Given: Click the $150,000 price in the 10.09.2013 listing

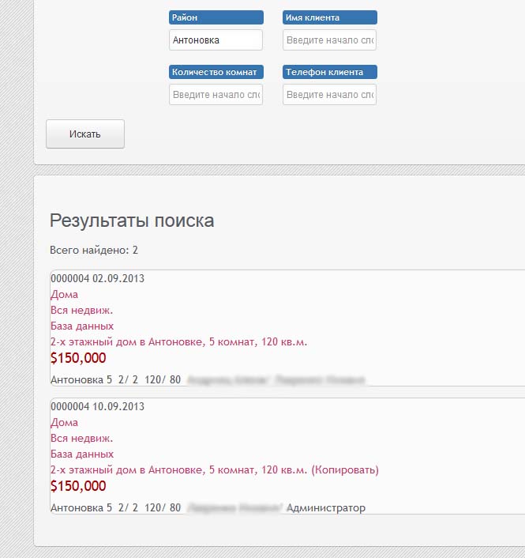Looking at the screenshot, I should [x=78, y=486].
